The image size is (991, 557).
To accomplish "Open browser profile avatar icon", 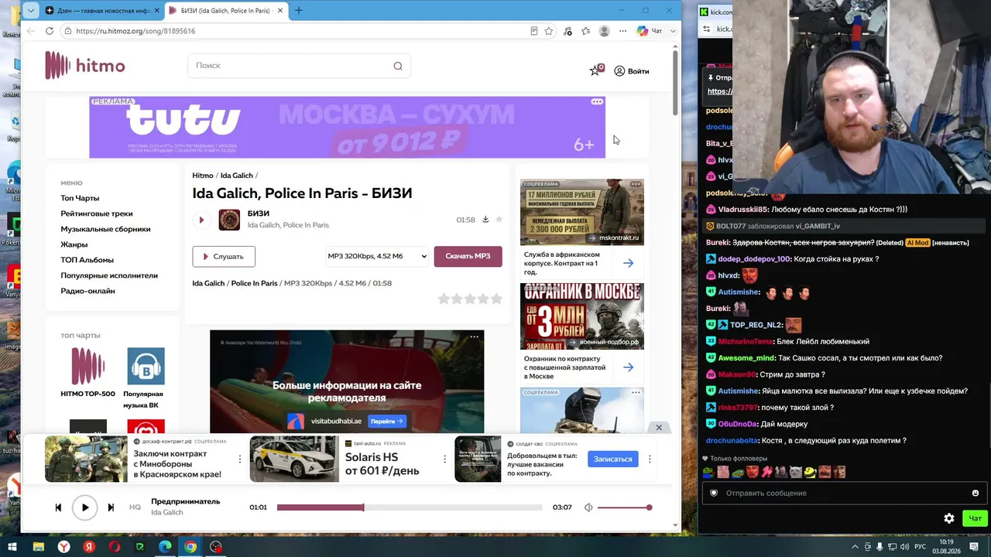I will (x=604, y=31).
